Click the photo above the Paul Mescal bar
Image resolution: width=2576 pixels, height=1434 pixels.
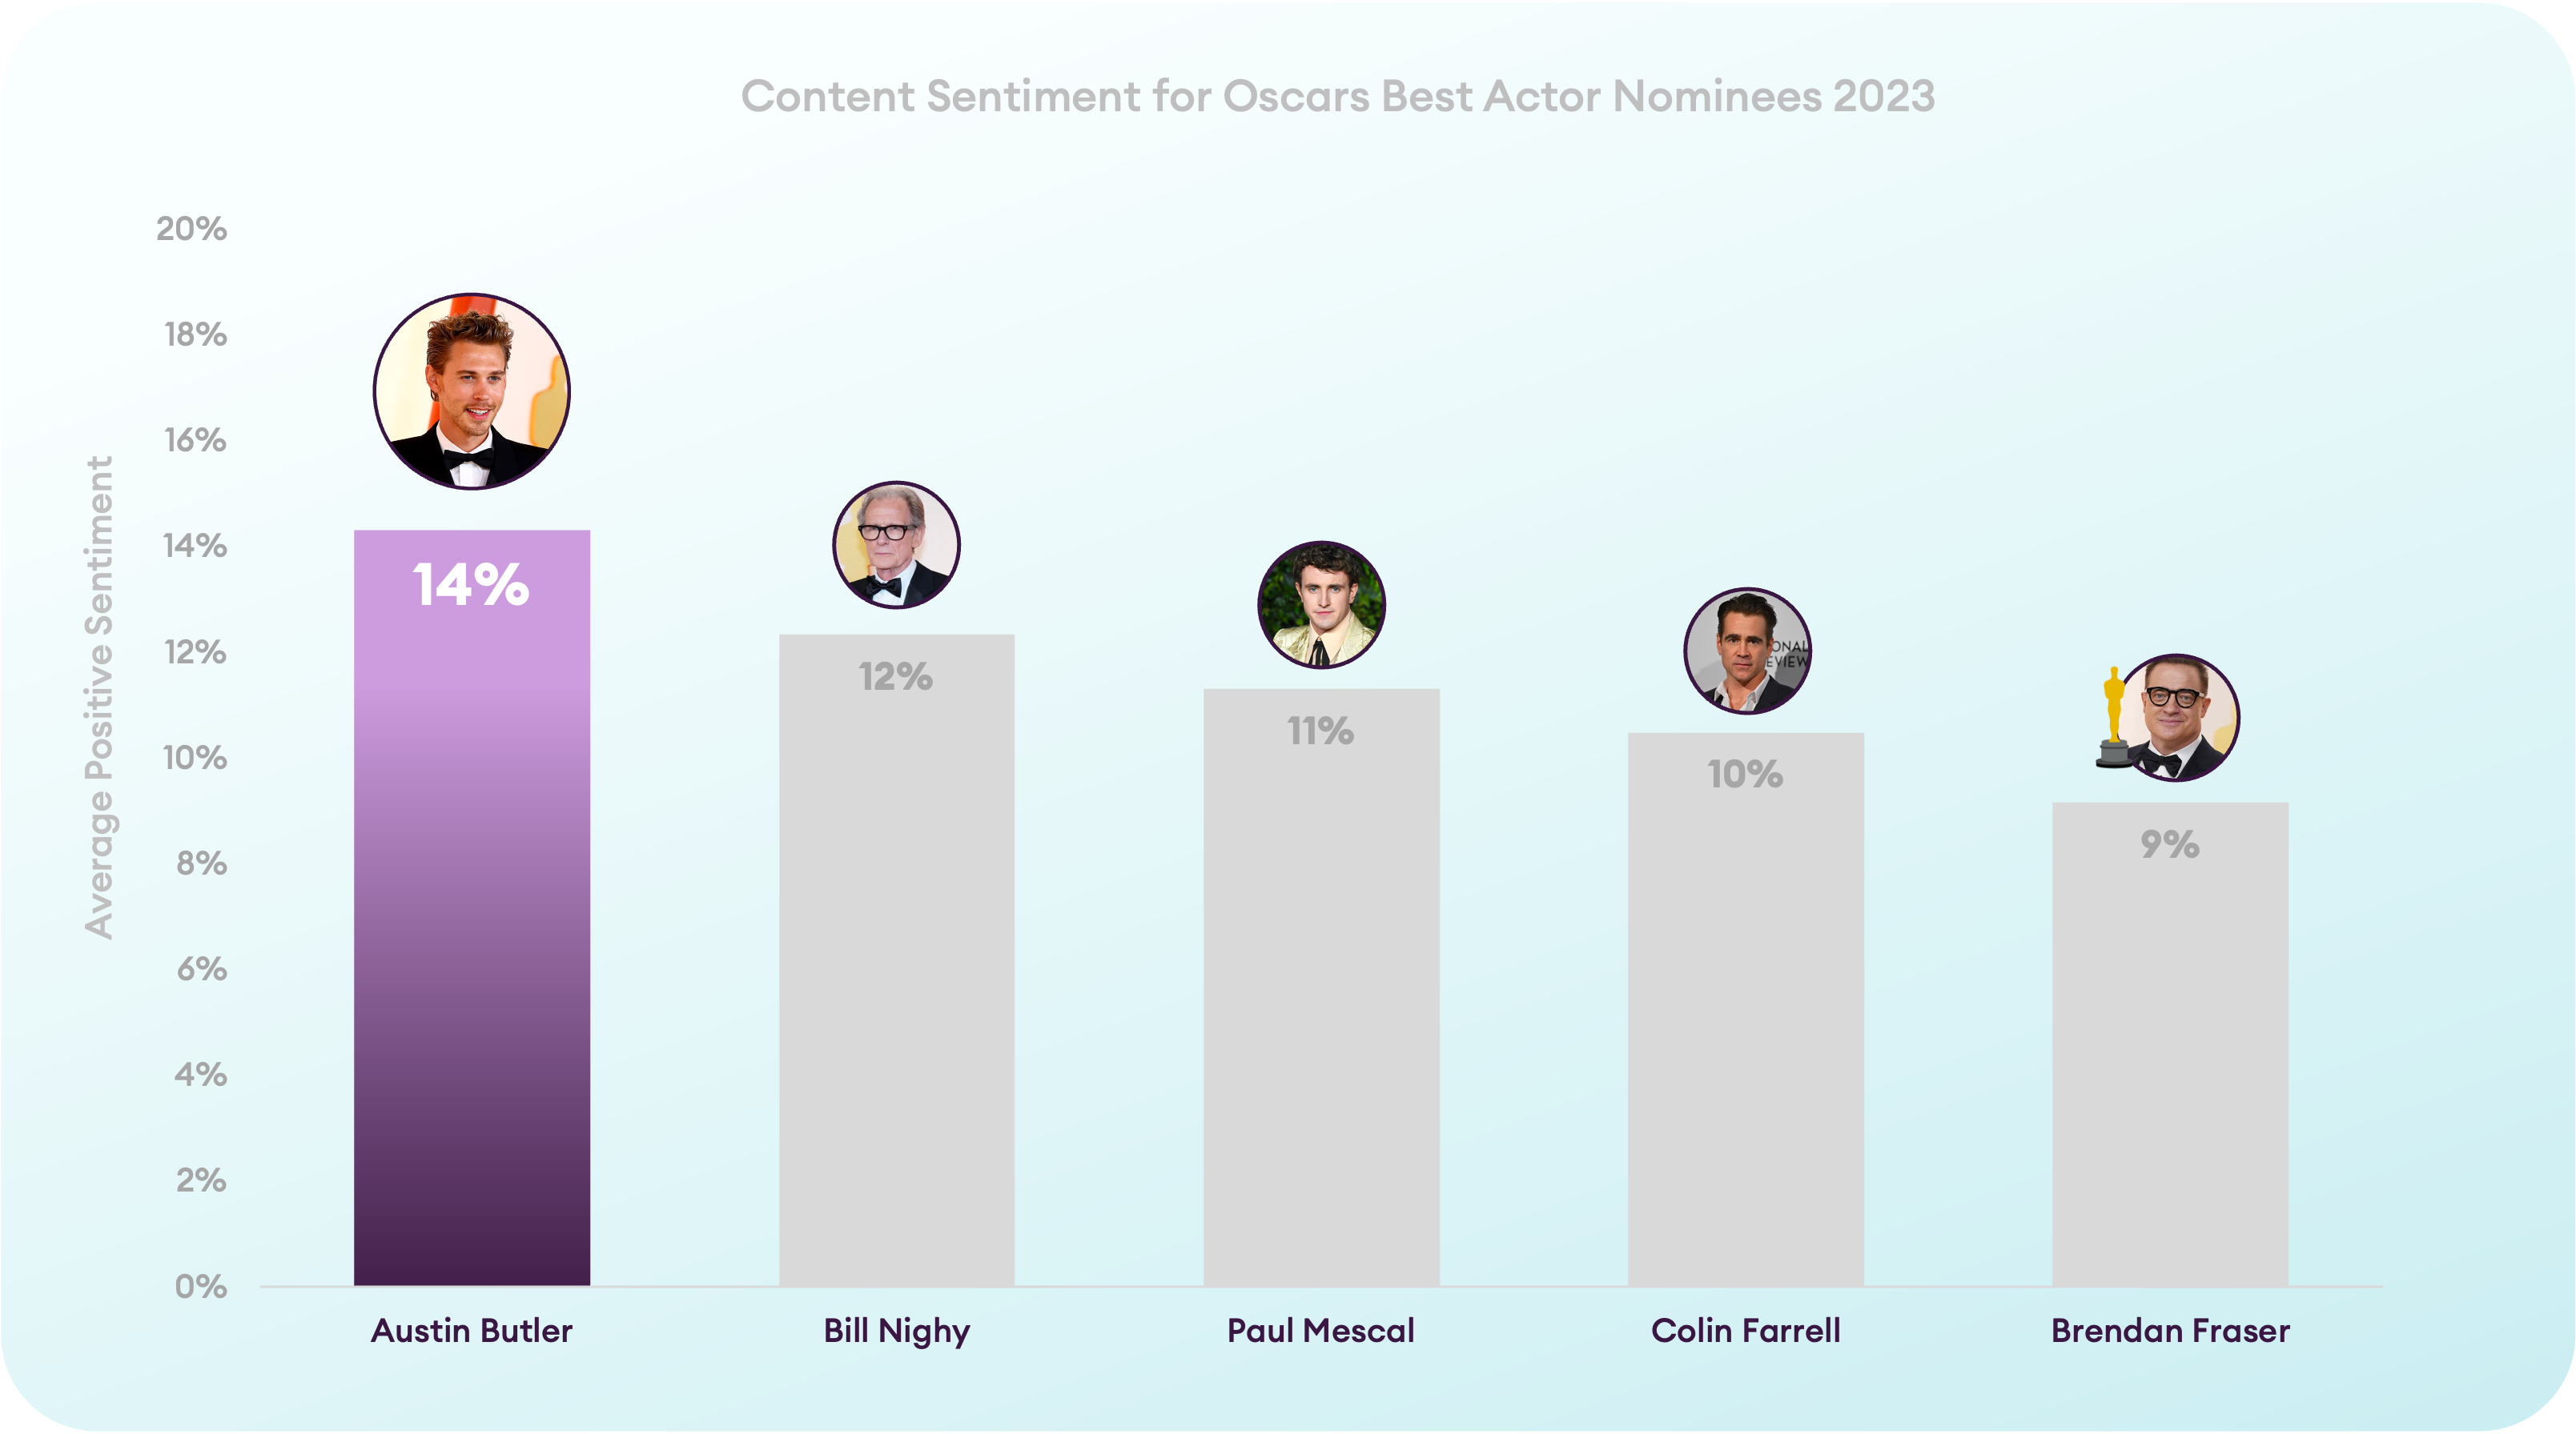[1321, 605]
